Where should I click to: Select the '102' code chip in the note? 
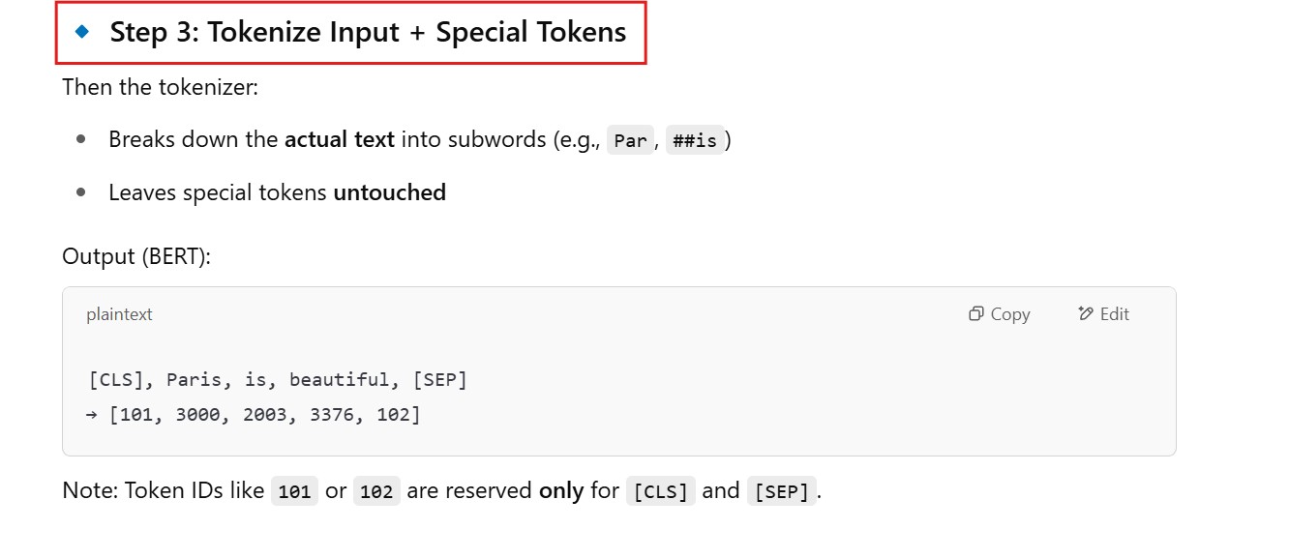(x=376, y=491)
